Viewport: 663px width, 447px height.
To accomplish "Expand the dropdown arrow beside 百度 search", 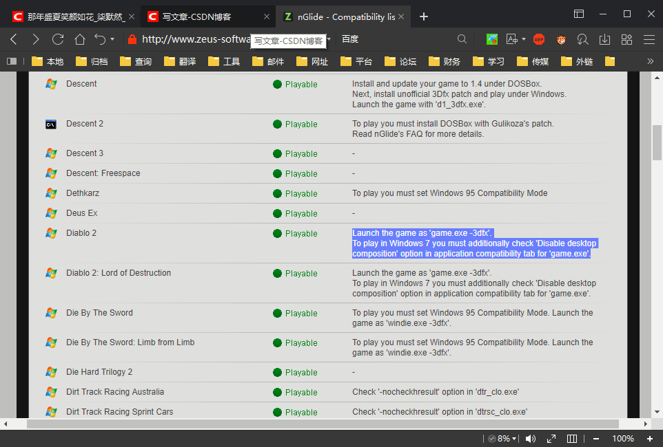I will coord(329,39).
